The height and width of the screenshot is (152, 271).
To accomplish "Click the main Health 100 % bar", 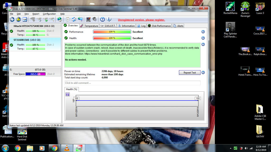I will point(112,38).
